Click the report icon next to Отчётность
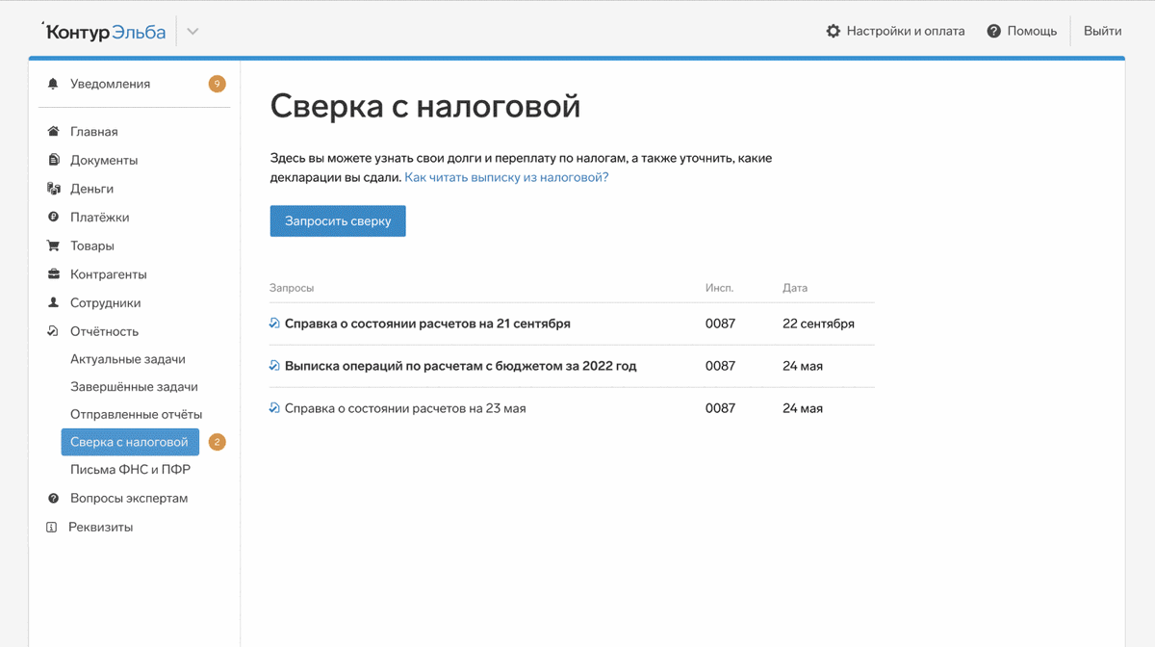The width and height of the screenshot is (1155, 647). coord(53,331)
